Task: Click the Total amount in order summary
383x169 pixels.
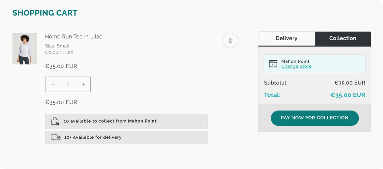Action: click(x=348, y=95)
